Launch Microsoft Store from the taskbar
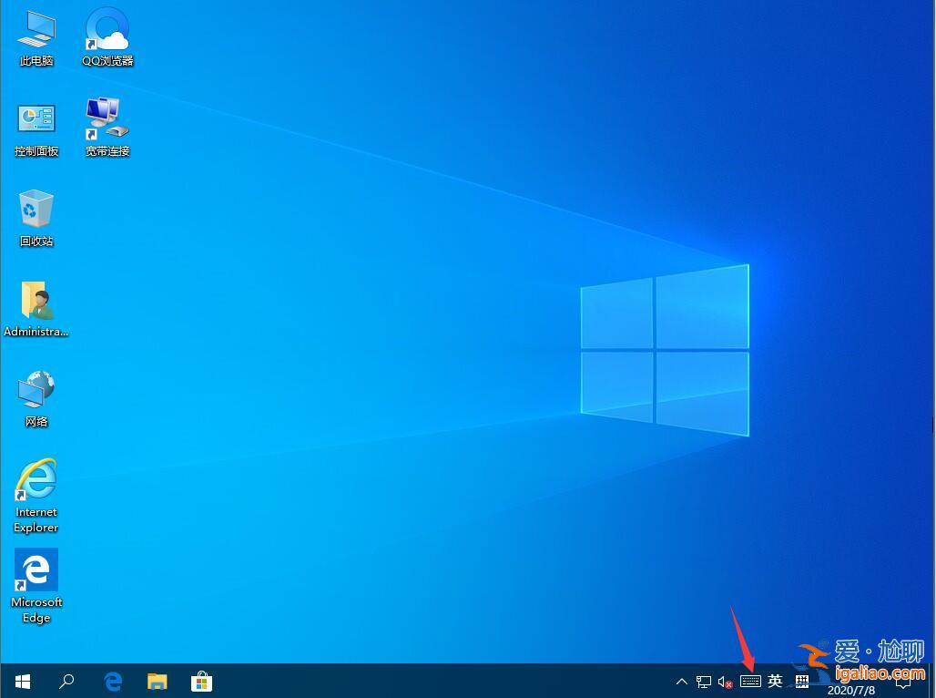The width and height of the screenshot is (936, 698). coord(202,681)
